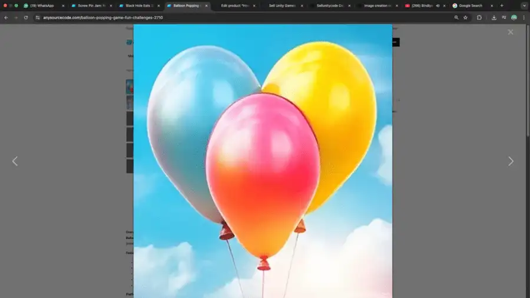Reload the current page
This screenshot has width=530, height=298.
(x=26, y=18)
